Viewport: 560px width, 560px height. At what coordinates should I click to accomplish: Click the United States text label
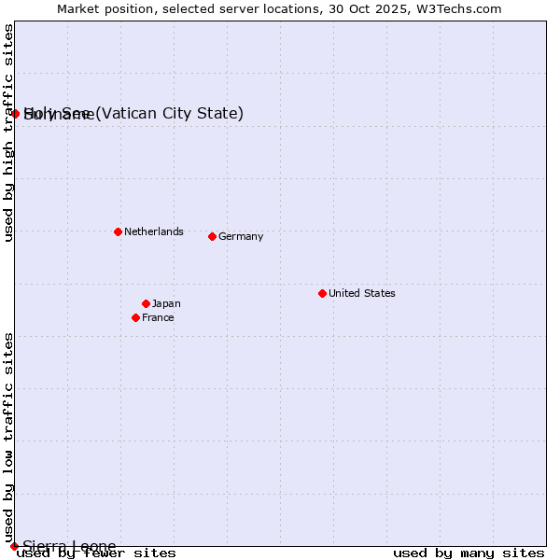[x=361, y=293]
